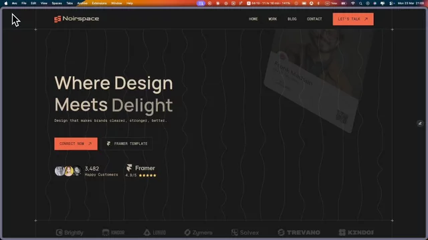The image size is (428, 240).
Task: Click the edit pencil icon at right edge
Action: (x=420, y=123)
